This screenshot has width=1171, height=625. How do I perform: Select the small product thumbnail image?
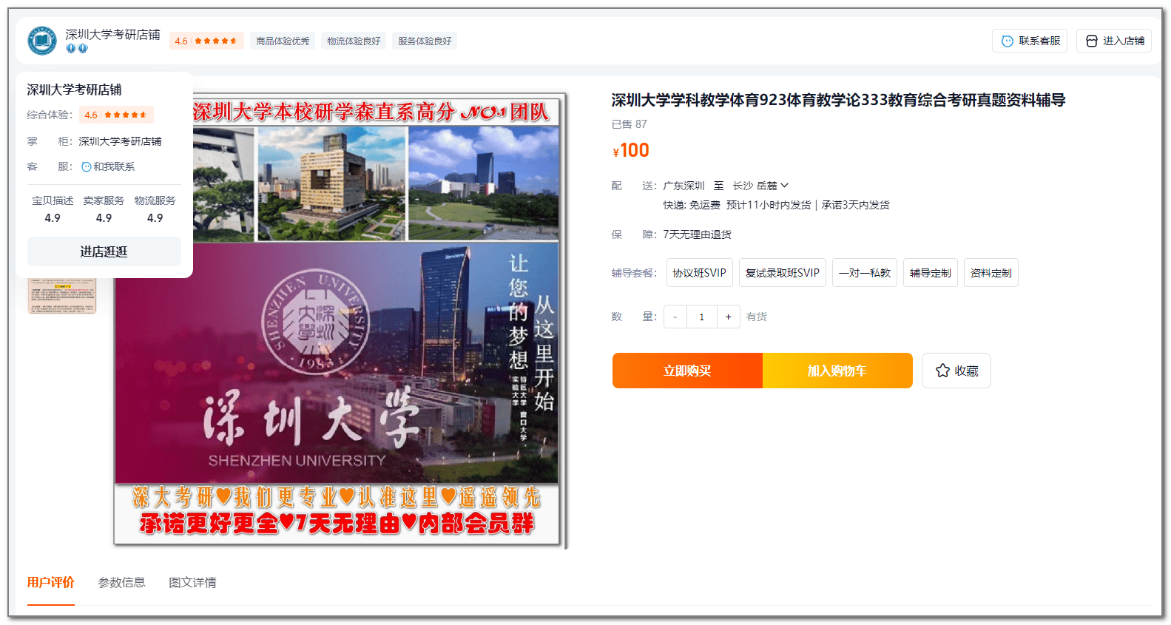click(x=62, y=296)
